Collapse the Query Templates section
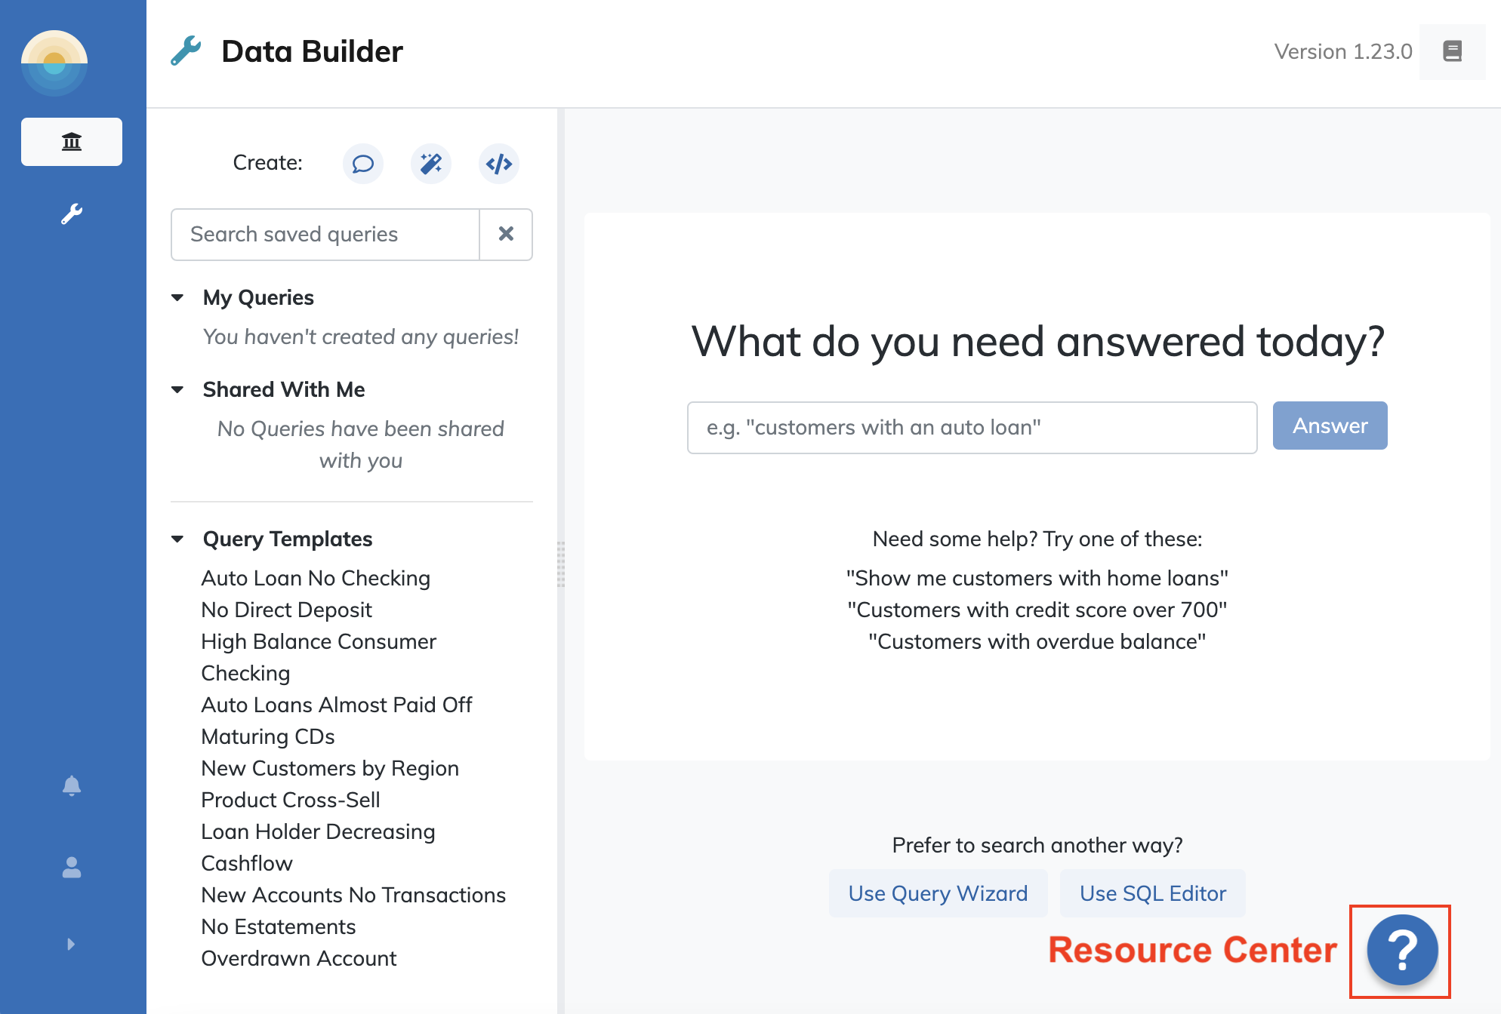 click(177, 539)
